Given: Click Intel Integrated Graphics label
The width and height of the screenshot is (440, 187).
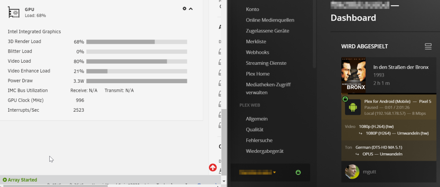Looking at the screenshot, I should 34,32.
